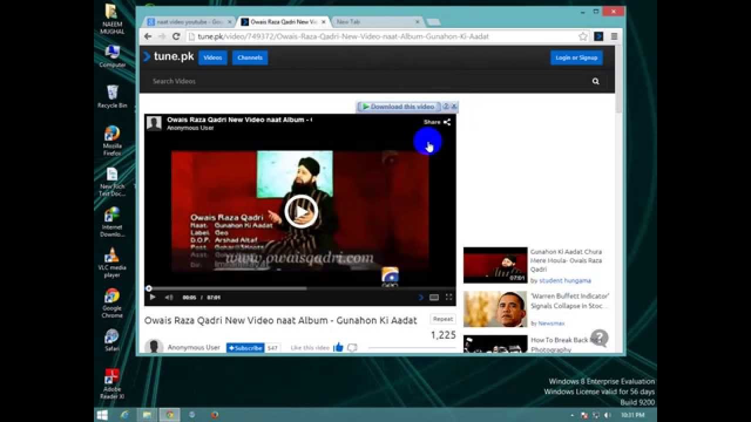
Task: Open Internet Download Manager desktop shortcut
Action: click(x=112, y=222)
